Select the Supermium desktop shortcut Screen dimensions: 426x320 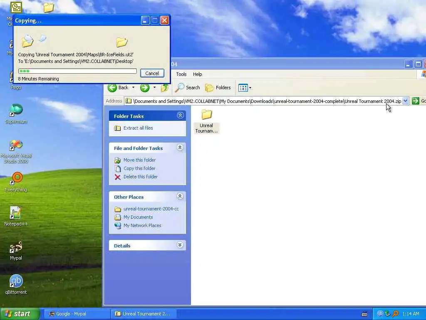16,114
